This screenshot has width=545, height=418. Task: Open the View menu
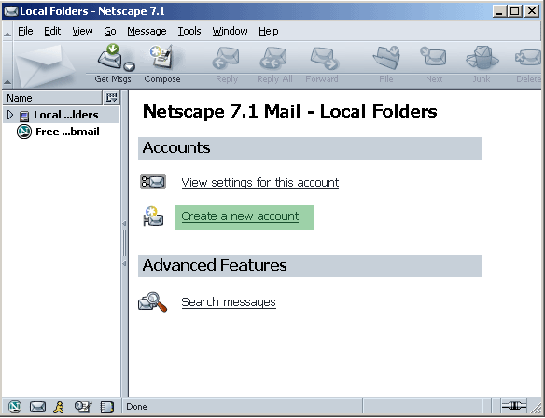click(82, 31)
